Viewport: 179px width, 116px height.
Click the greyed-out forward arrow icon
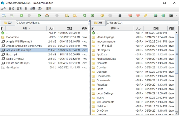click(x=29, y=15)
